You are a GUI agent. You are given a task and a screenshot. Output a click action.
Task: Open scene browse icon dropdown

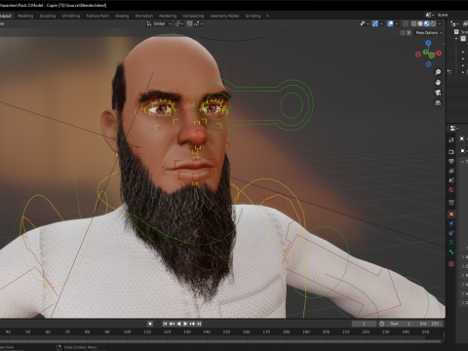[430, 15]
